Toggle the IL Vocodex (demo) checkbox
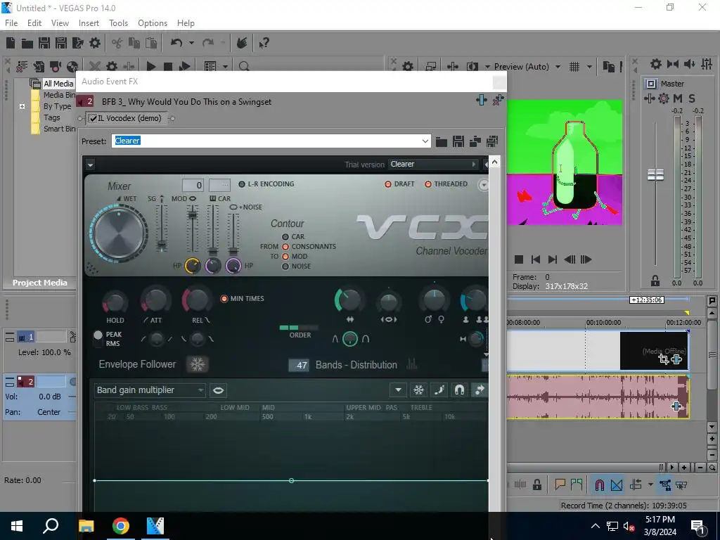Image resolution: width=720 pixels, height=540 pixels. [94, 118]
